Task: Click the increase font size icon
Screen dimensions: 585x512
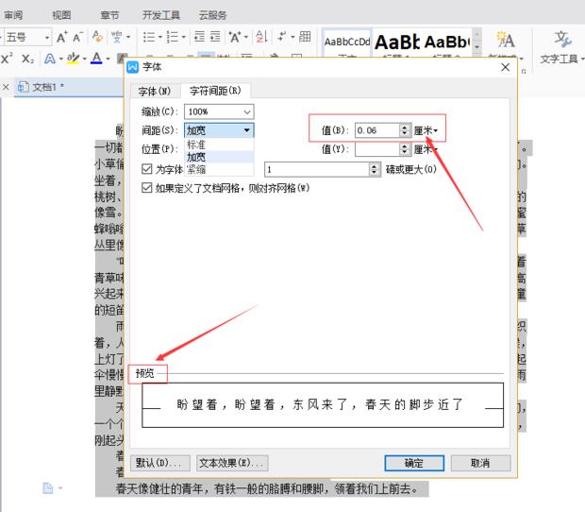Action: point(62,37)
